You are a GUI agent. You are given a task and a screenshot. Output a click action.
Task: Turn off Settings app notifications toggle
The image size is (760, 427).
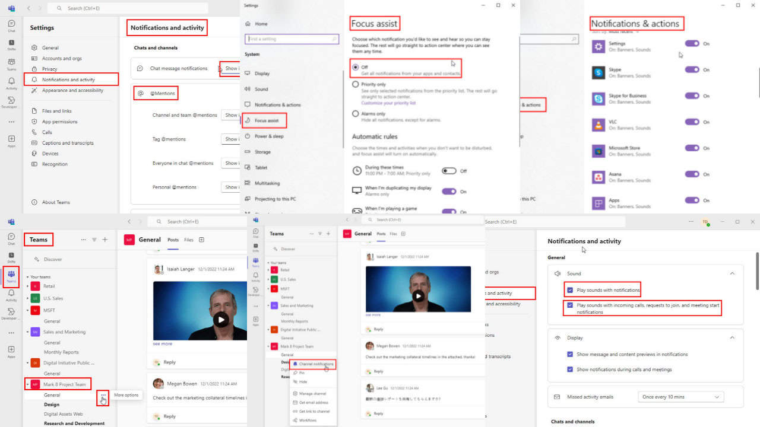692,43
